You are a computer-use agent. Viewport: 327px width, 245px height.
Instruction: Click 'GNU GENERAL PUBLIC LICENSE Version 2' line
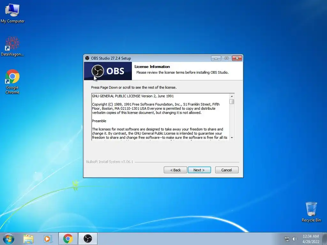click(x=133, y=96)
